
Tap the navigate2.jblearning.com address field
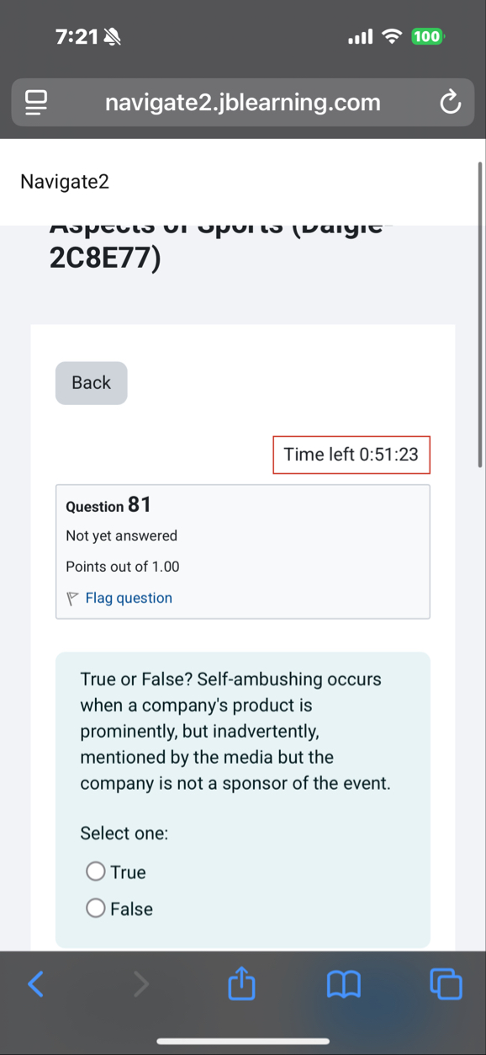pos(242,101)
